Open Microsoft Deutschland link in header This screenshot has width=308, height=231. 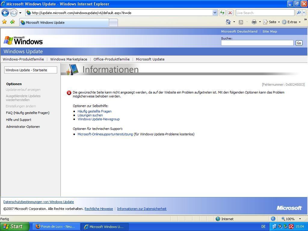click(x=239, y=31)
